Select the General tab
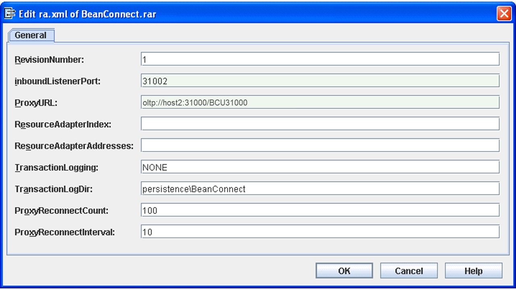The width and height of the screenshot is (516, 290). click(31, 35)
